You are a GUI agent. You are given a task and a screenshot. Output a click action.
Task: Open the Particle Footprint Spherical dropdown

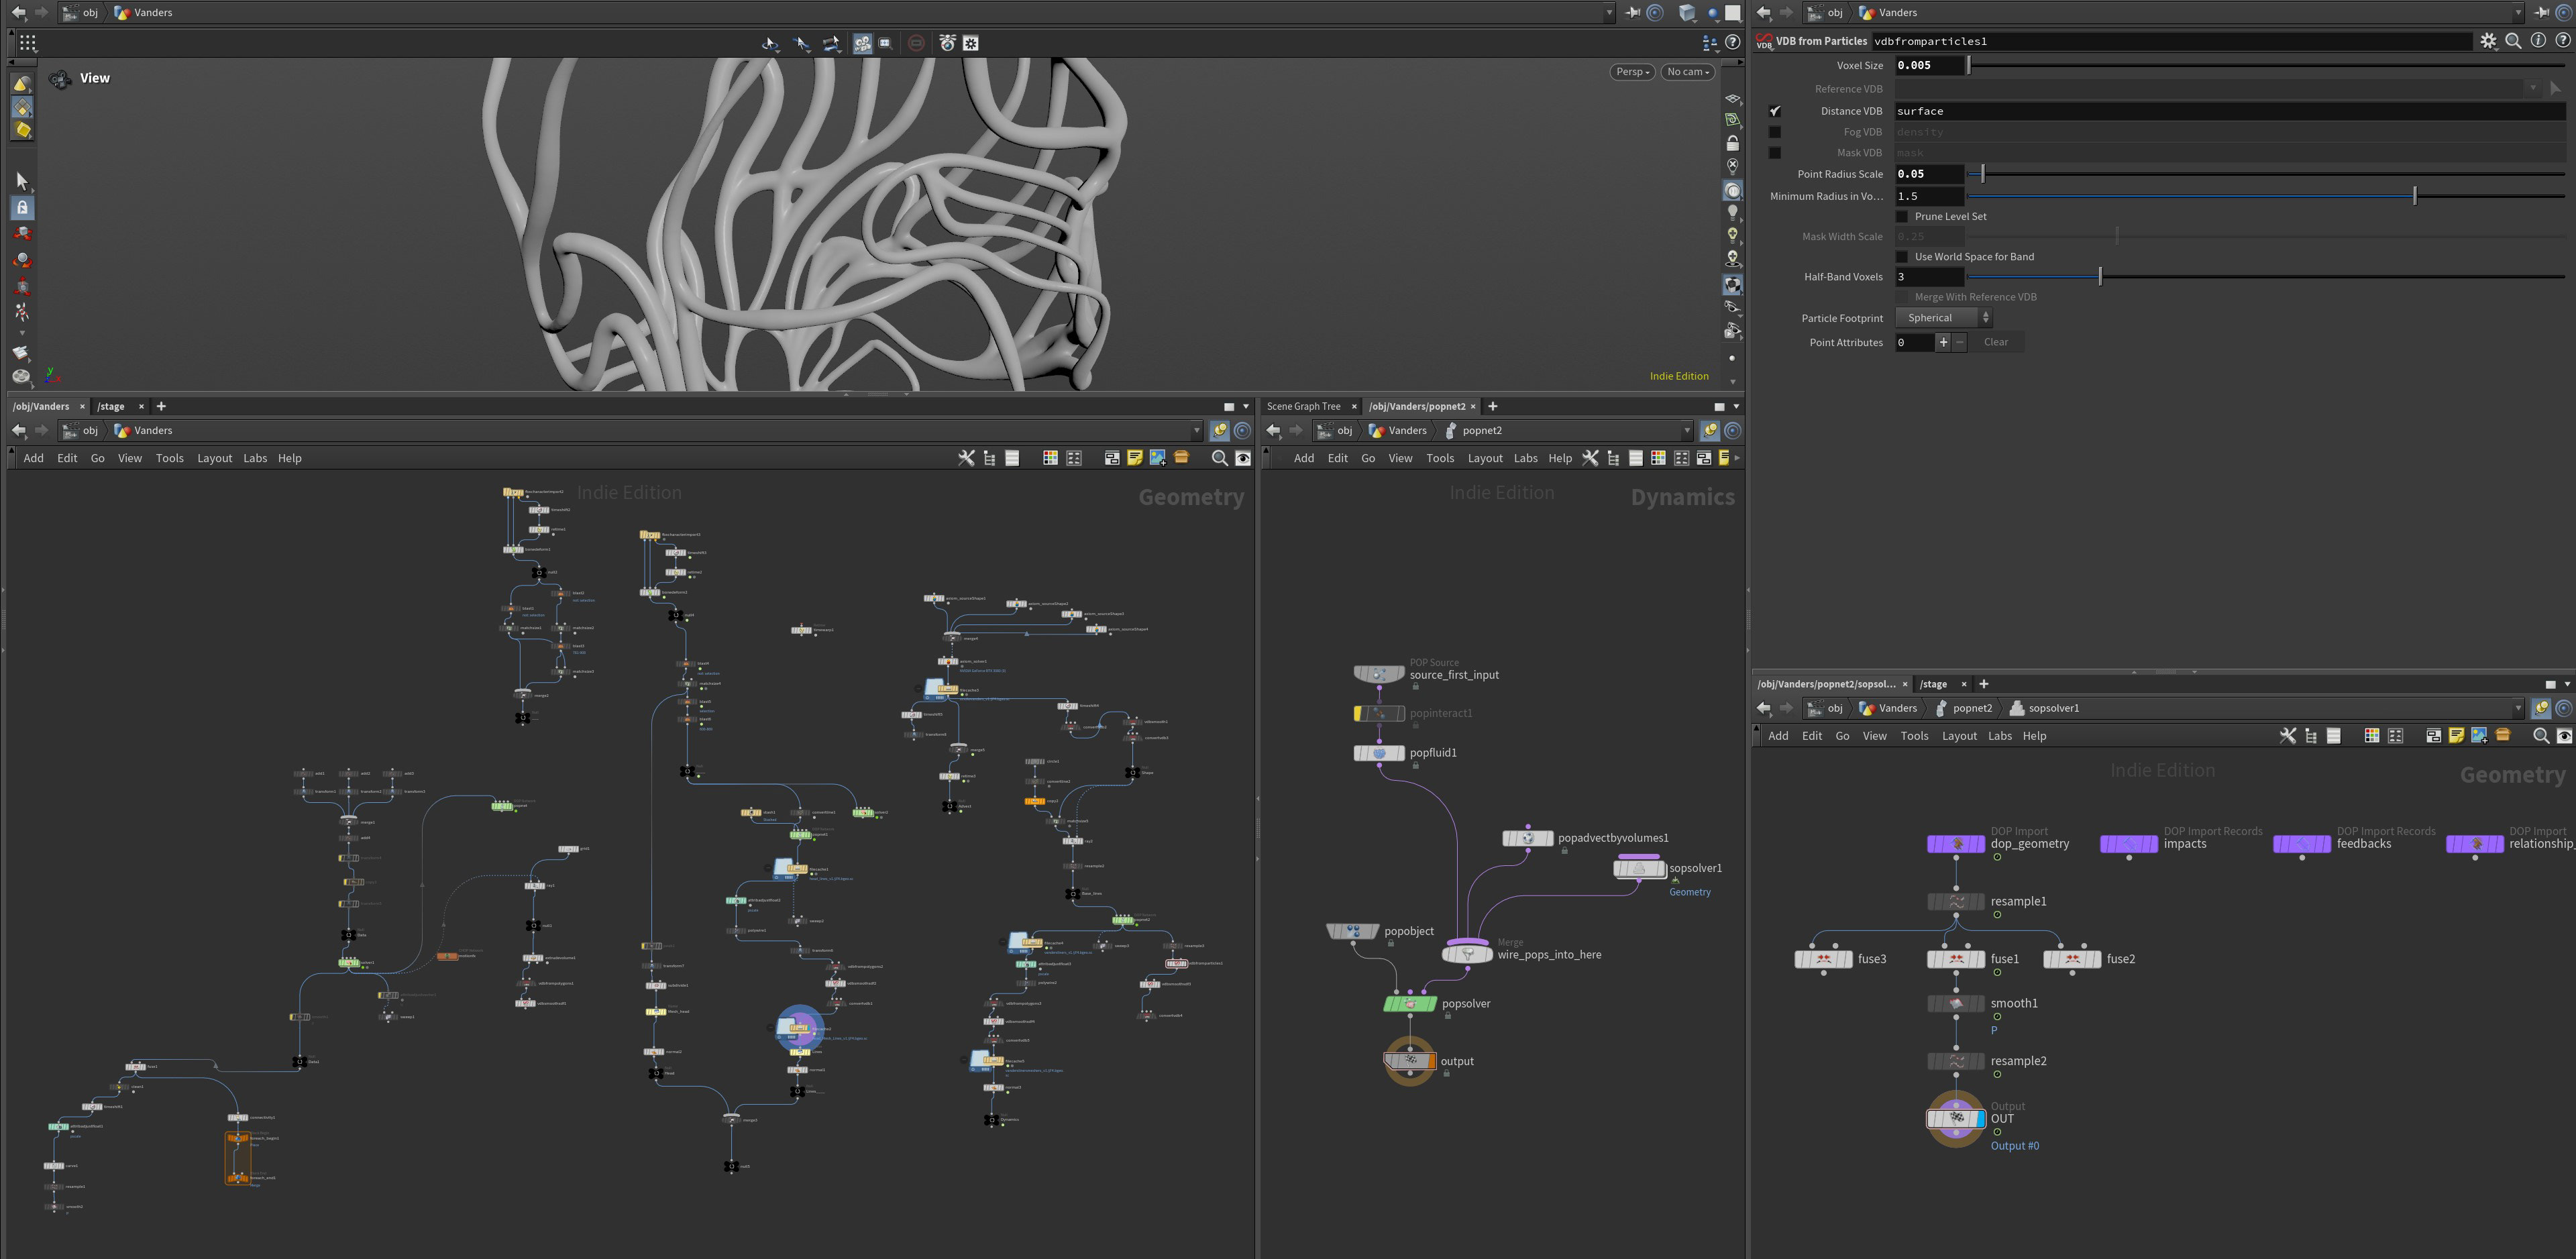pos(1943,318)
